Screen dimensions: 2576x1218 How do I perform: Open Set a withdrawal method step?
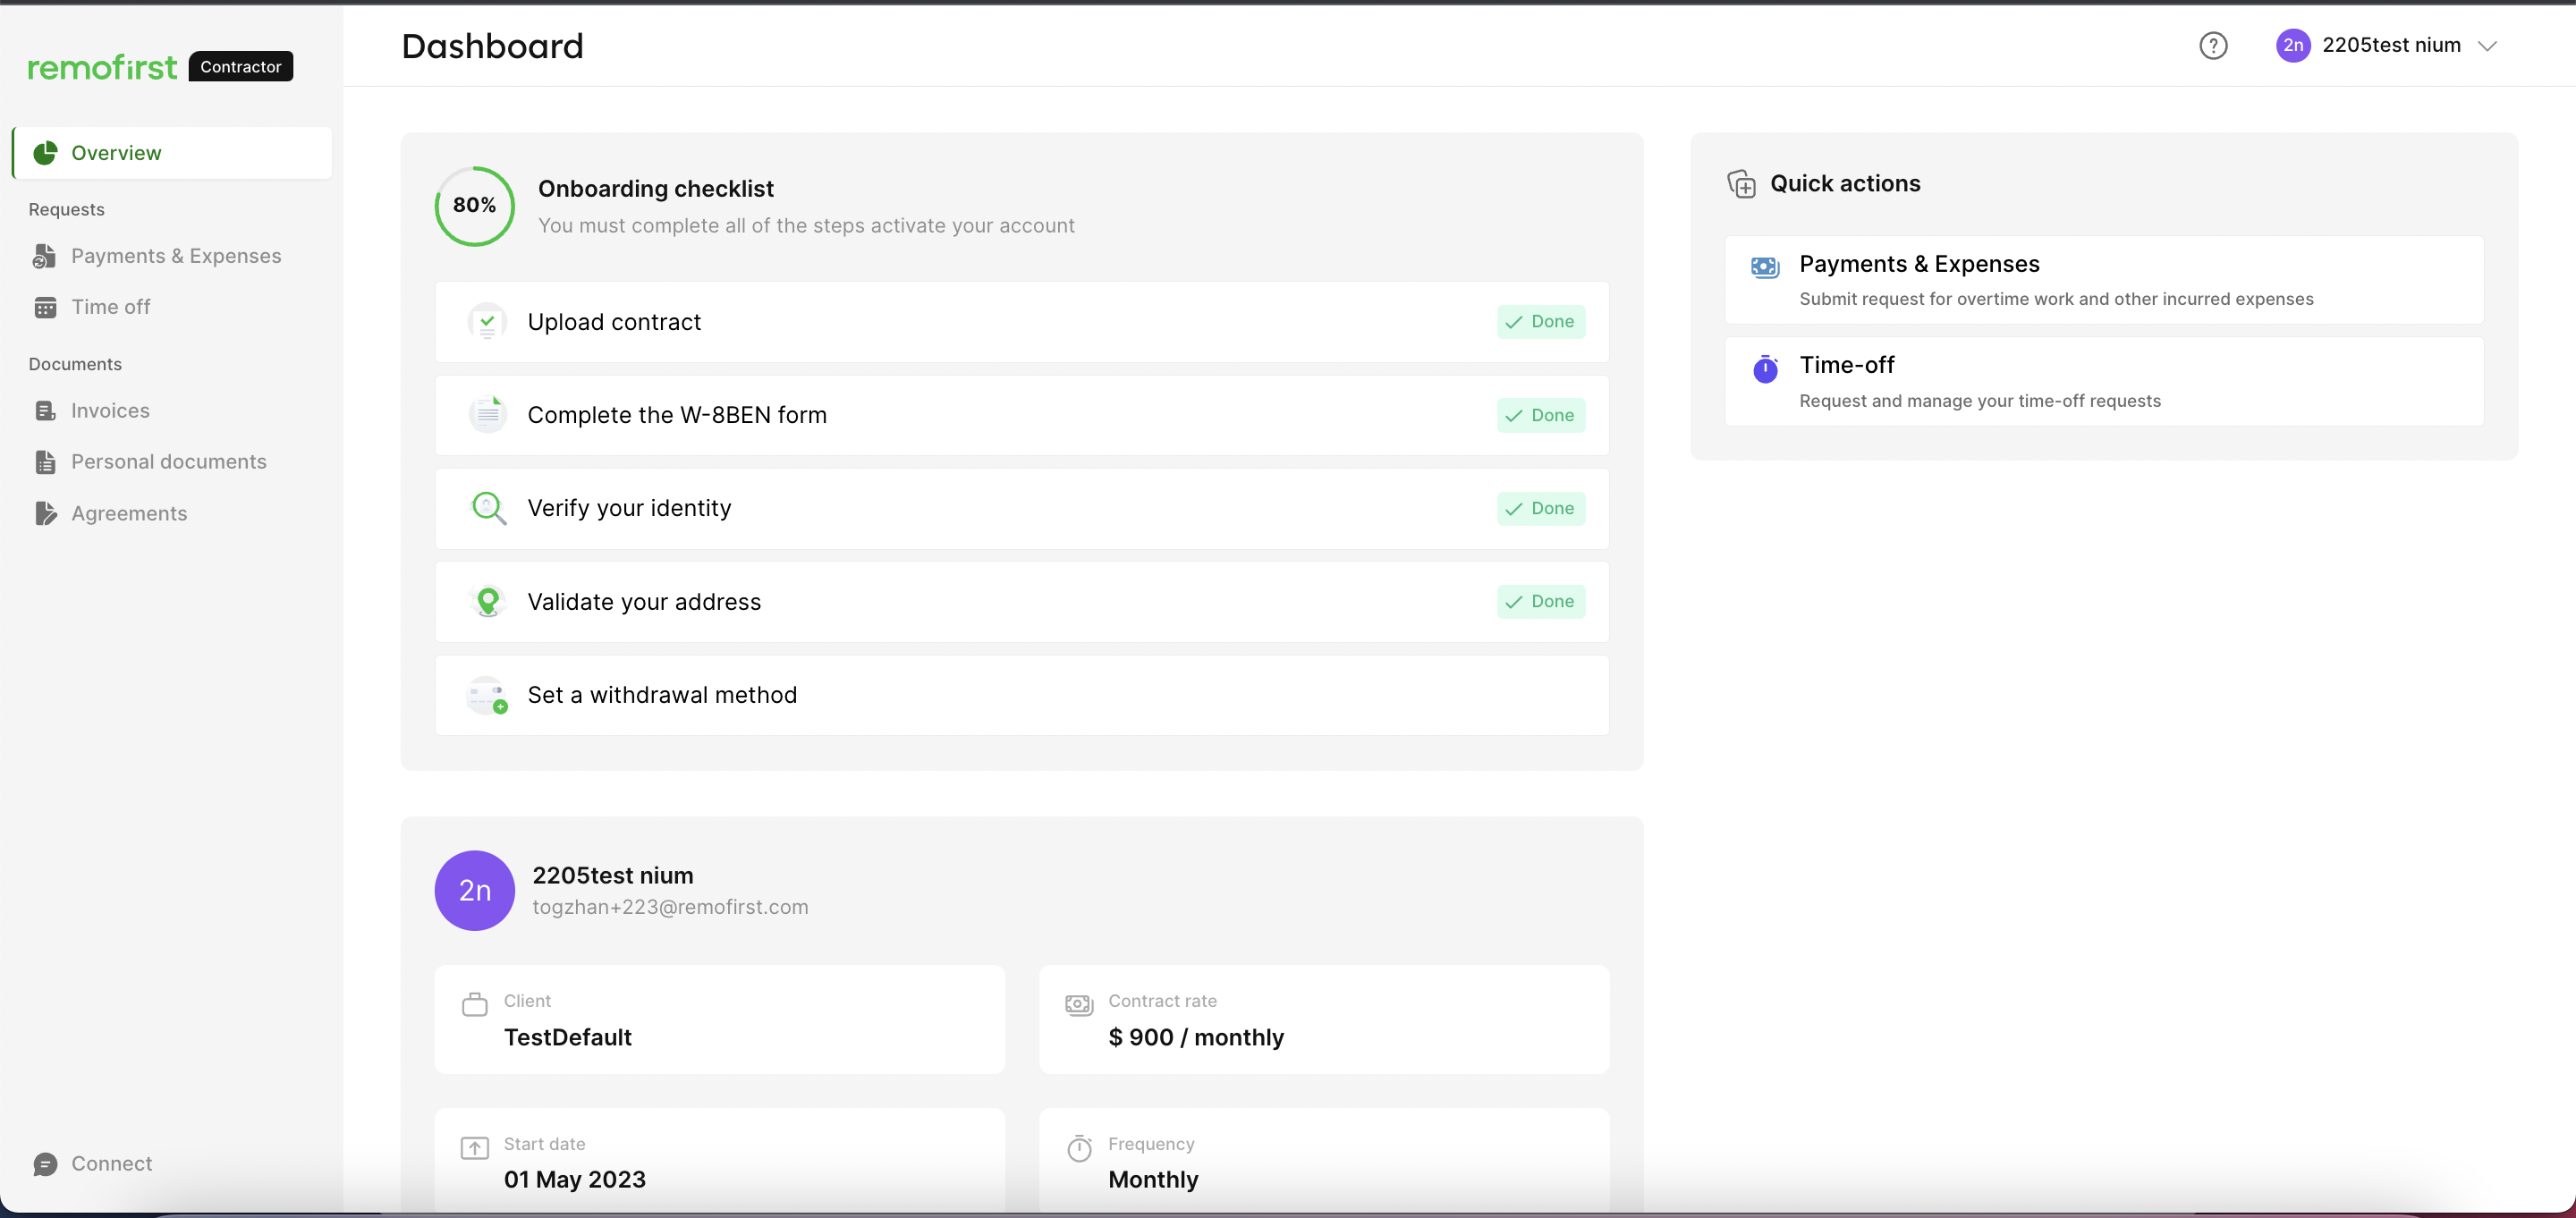(x=1021, y=695)
